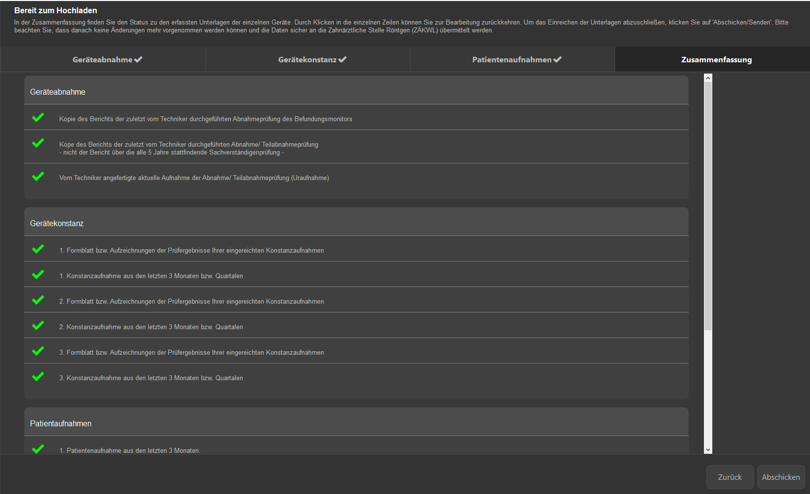The width and height of the screenshot is (810, 494).
Task: Click green checkmark for 3. Formblatt row
Action: click(x=38, y=351)
